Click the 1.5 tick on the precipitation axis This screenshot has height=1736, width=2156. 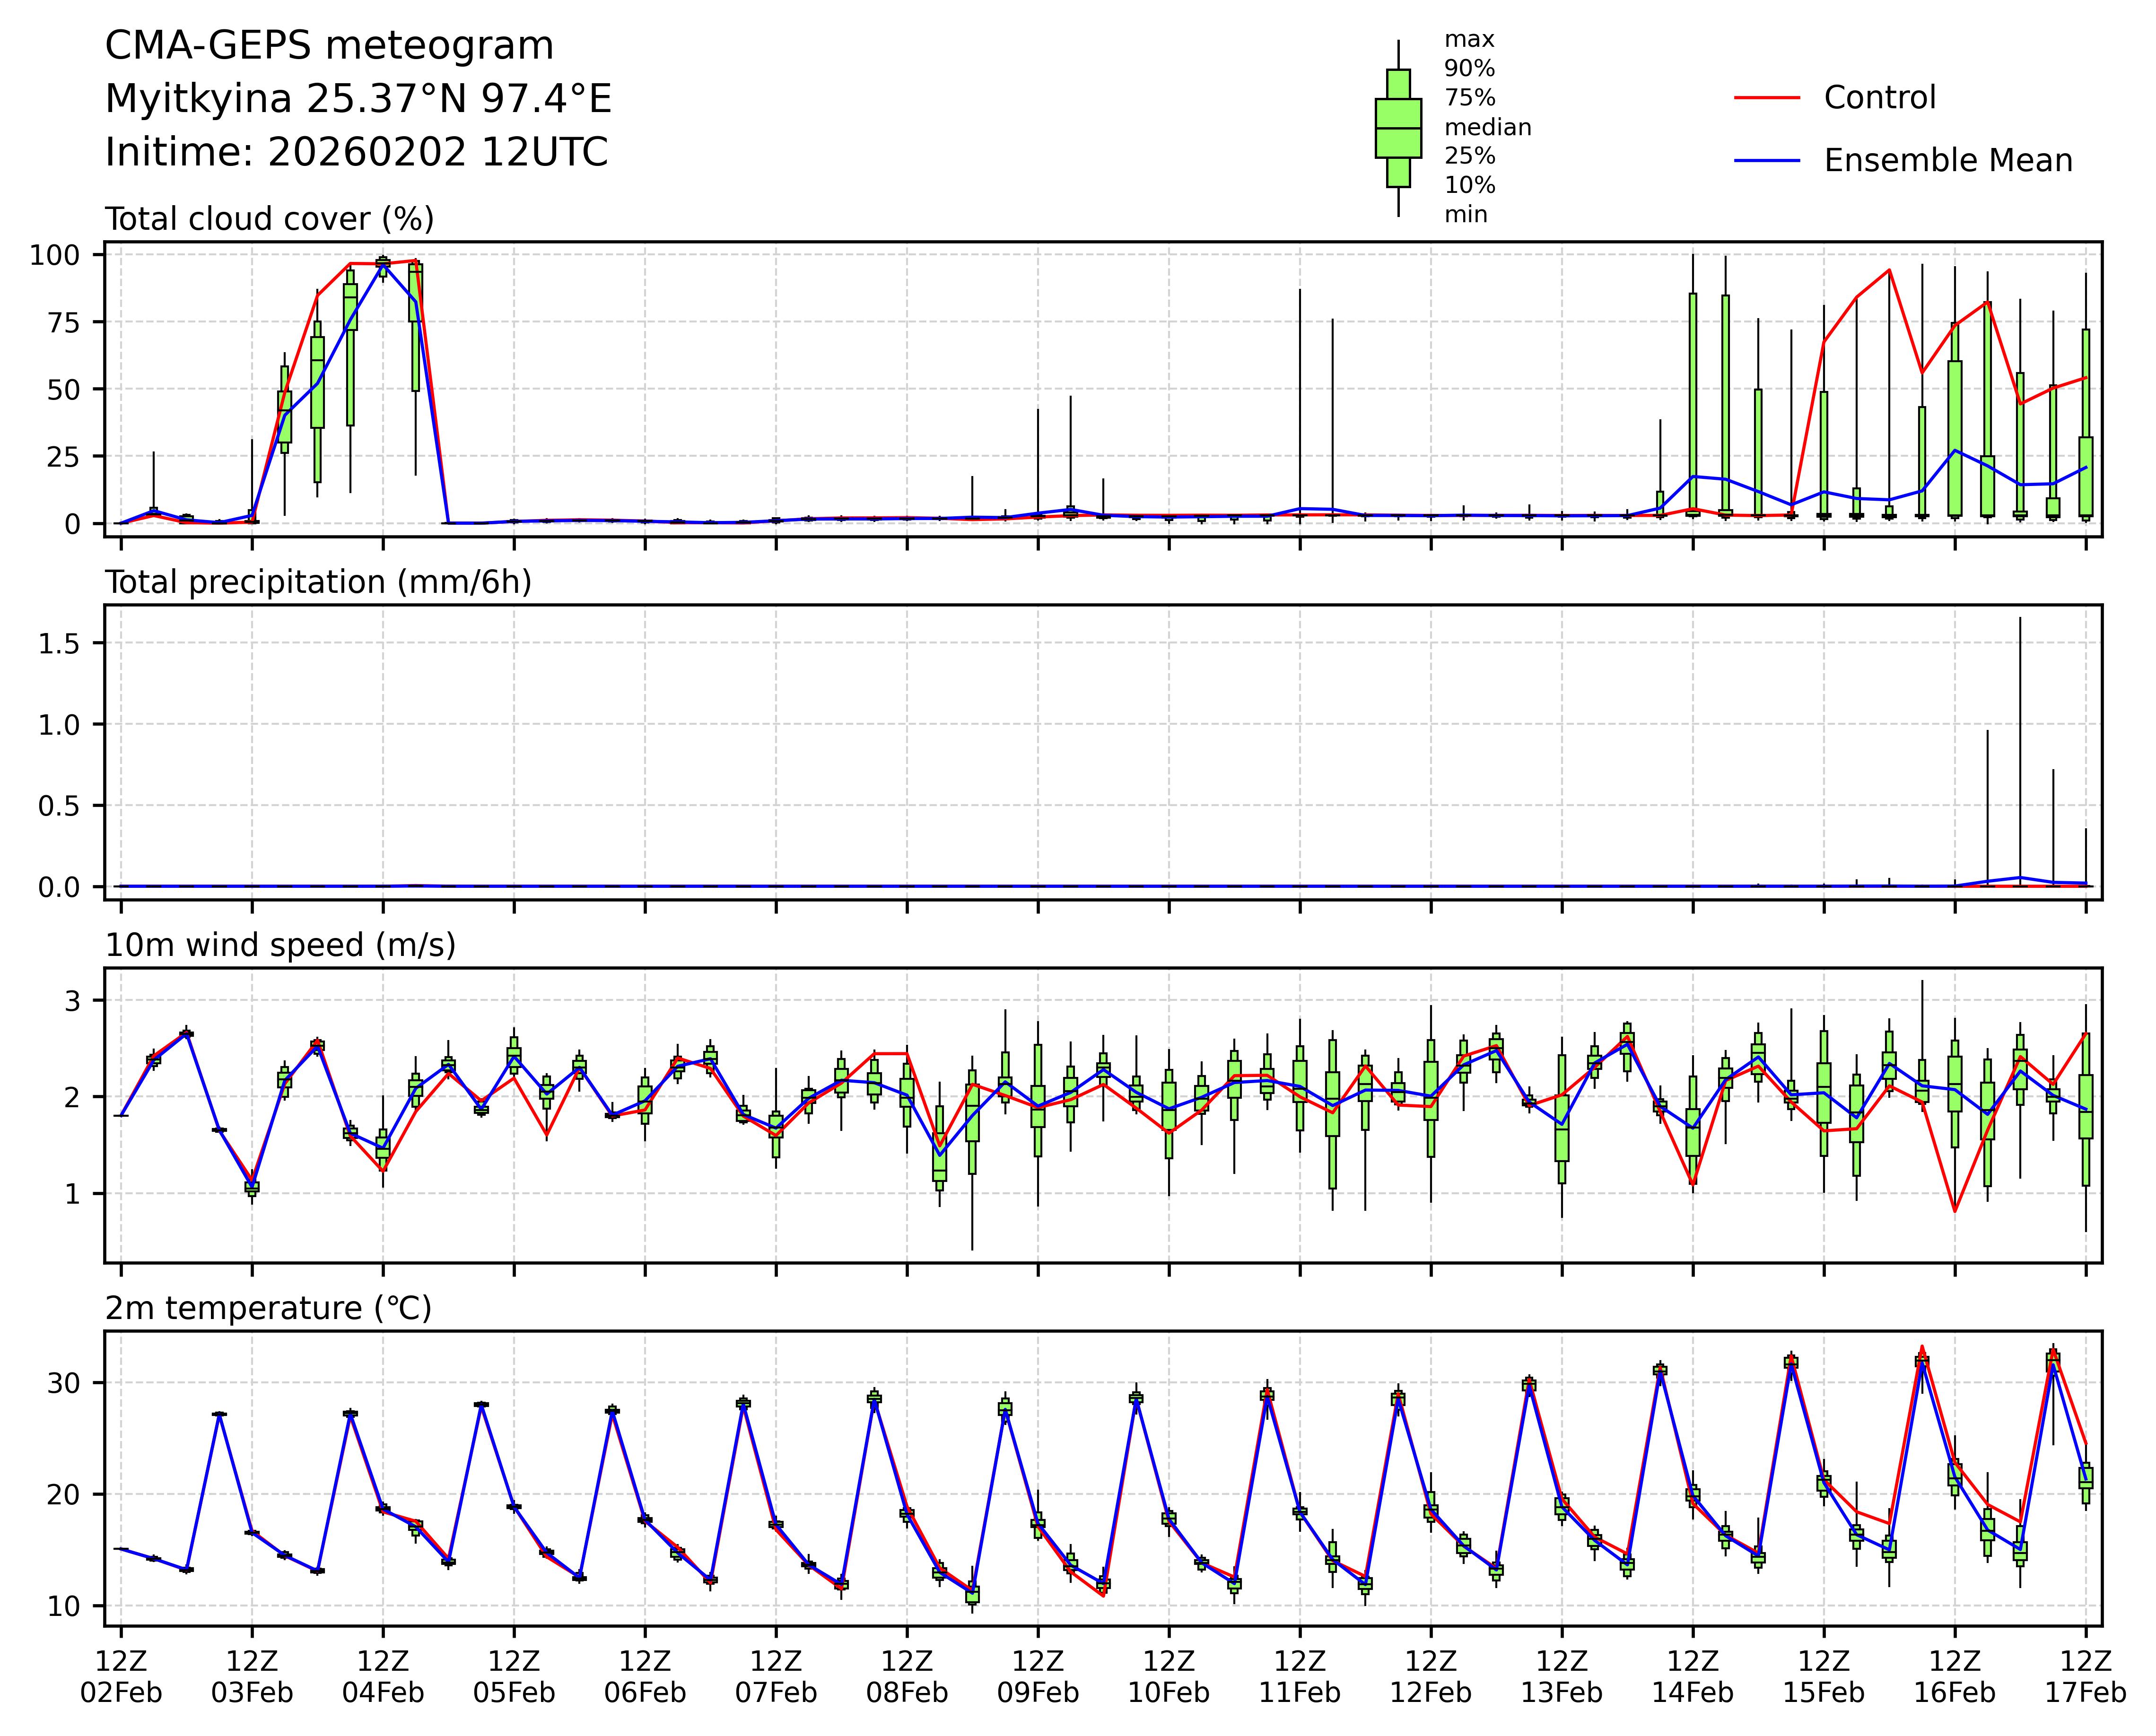click(58, 643)
